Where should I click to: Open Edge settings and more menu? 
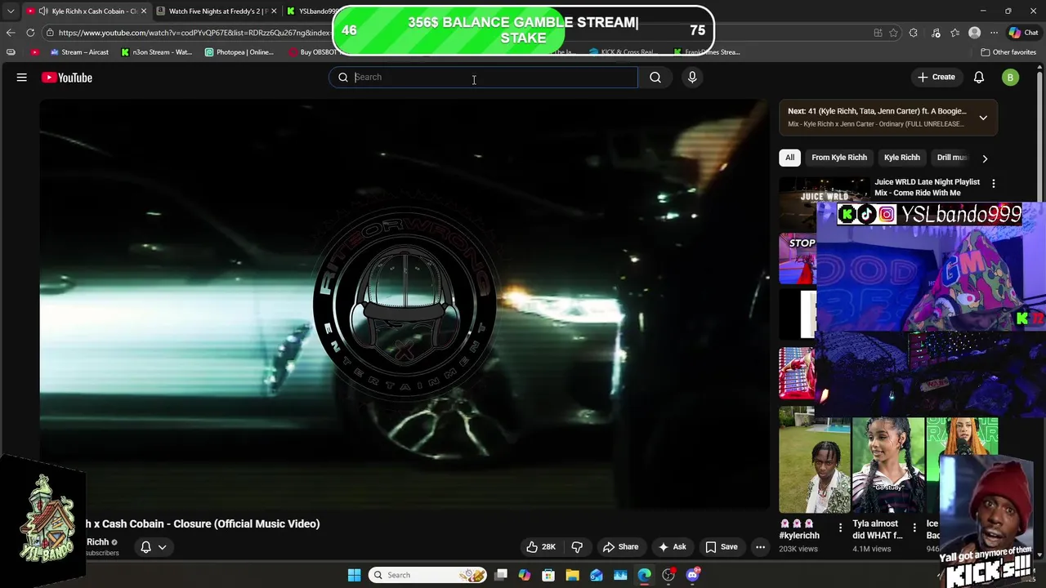(x=994, y=33)
